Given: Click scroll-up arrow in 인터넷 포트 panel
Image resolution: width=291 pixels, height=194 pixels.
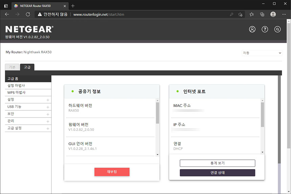Looking at the screenshot, I should [263, 101].
